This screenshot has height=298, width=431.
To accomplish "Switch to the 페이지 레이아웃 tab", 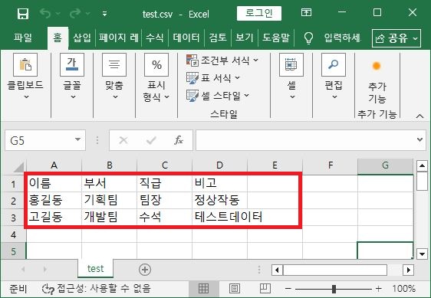I will click(118, 38).
